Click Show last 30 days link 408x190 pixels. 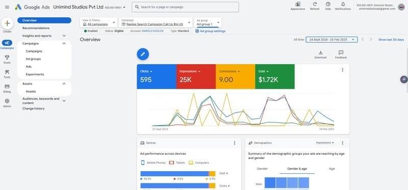[x=391, y=40]
